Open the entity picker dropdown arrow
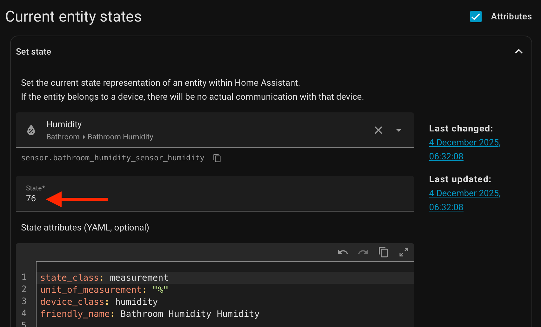This screenshot has height=327, width=541. (399, 130)
